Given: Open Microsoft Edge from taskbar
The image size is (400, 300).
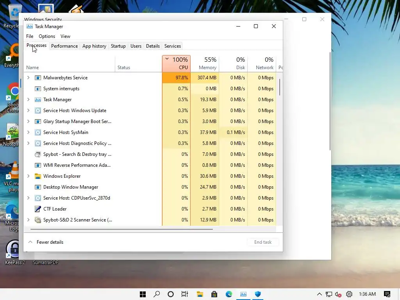Looking at the screenshot, I should point(229,294).
